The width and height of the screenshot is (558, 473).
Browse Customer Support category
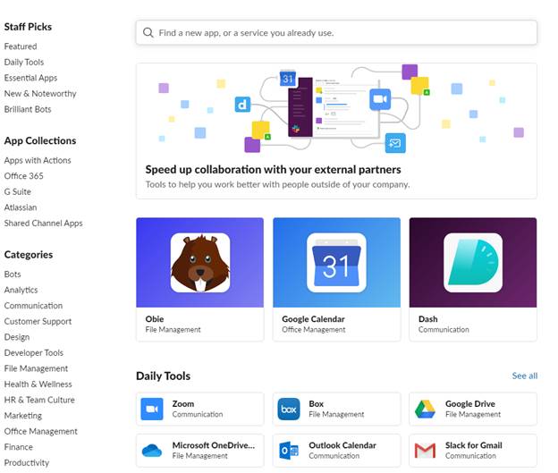pos(38,321)
